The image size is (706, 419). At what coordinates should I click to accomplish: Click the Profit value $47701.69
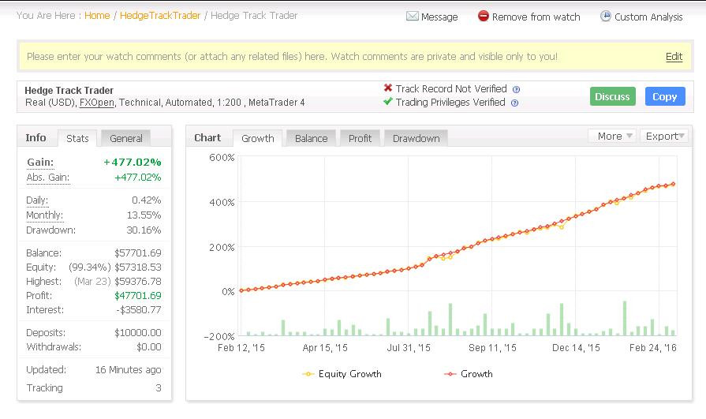point(138,296)
